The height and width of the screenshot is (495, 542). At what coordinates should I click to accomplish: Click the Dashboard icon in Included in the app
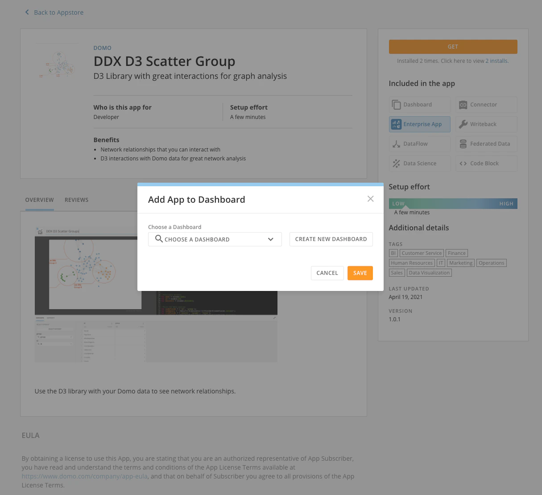[396, 105]
